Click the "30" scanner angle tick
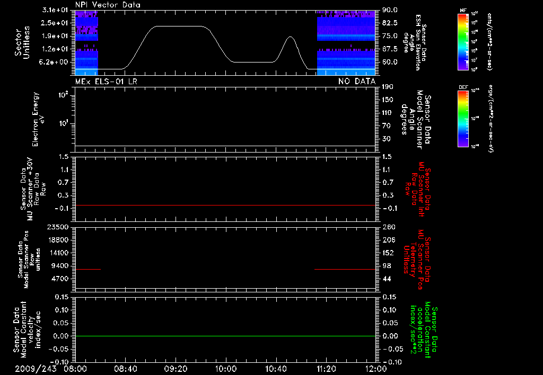This screenshot has width=543, height=375. pos(388,139)
